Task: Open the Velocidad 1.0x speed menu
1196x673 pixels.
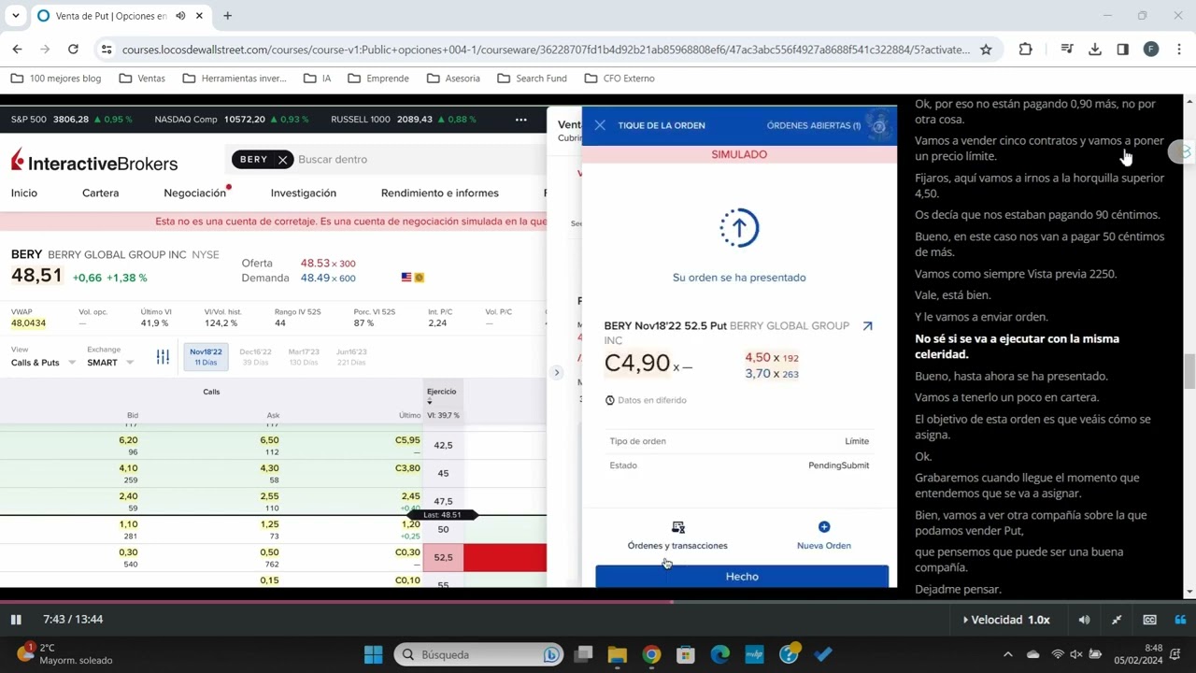Action: (1007, 620)
